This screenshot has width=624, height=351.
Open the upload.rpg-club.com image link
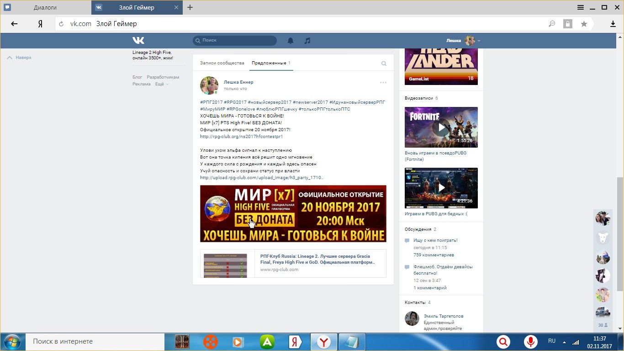[261, 178]
